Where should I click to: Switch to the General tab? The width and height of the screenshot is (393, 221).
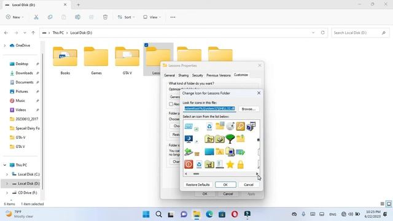point(169,75)
